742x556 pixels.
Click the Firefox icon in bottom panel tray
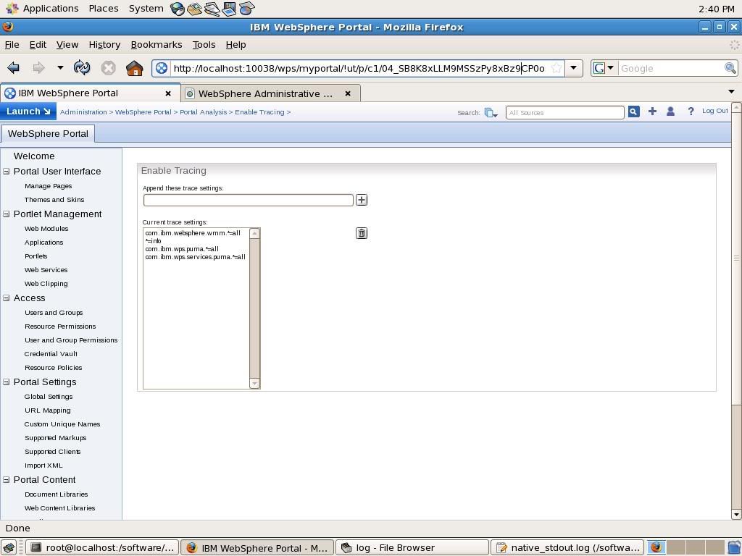click(x=656, y=547)
